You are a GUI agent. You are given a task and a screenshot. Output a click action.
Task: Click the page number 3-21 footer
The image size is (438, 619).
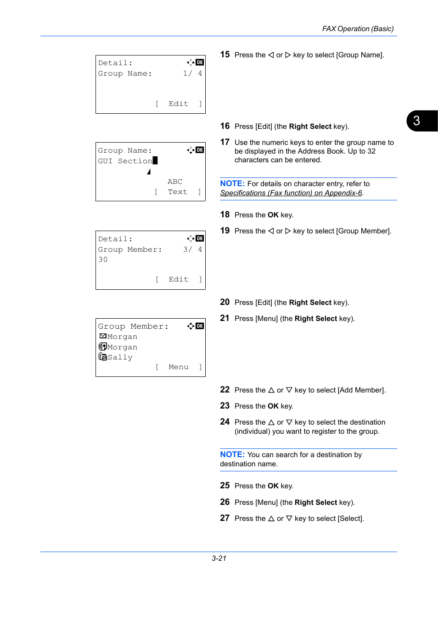pyautogui.click(x=219, y=558)
